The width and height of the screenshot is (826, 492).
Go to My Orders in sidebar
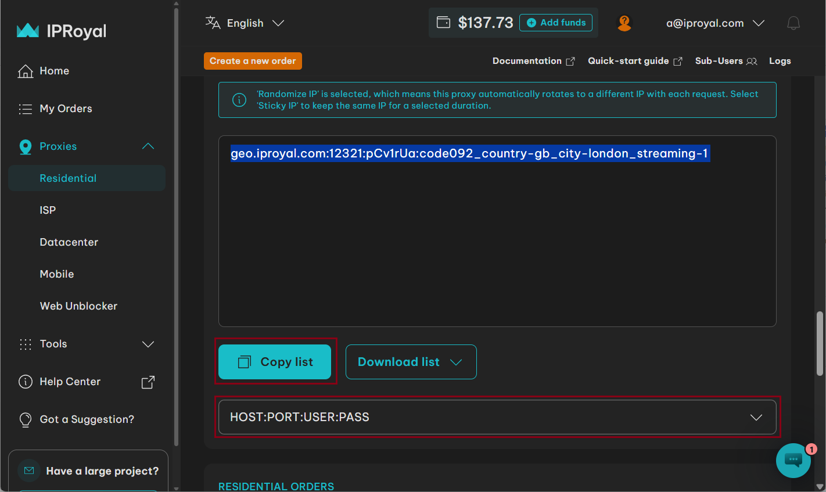tap(66, 109)
